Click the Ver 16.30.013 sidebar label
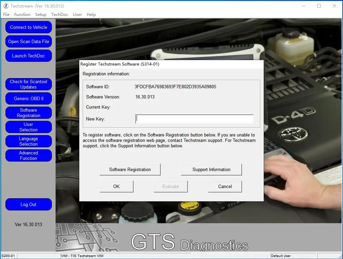 (28, 225)
